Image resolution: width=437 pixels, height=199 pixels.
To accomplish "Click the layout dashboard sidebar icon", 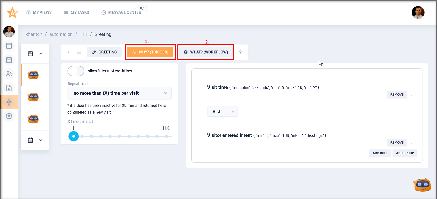I will click(9, 46).
